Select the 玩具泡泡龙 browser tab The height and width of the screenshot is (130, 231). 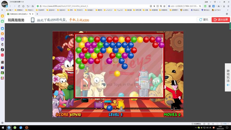[19, 14]
